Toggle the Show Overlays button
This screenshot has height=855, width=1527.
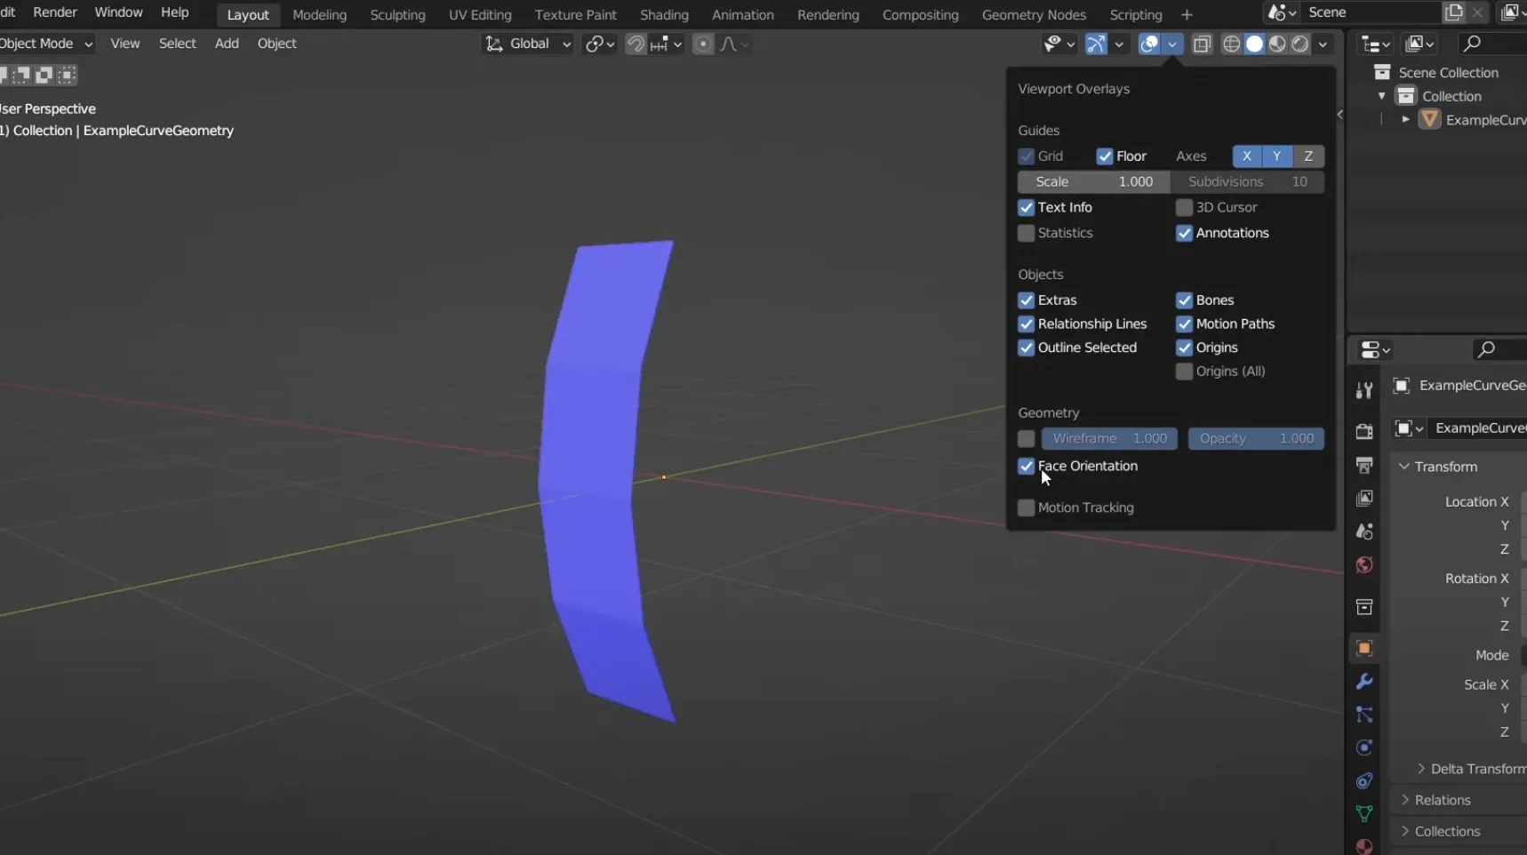point(1149,44)
